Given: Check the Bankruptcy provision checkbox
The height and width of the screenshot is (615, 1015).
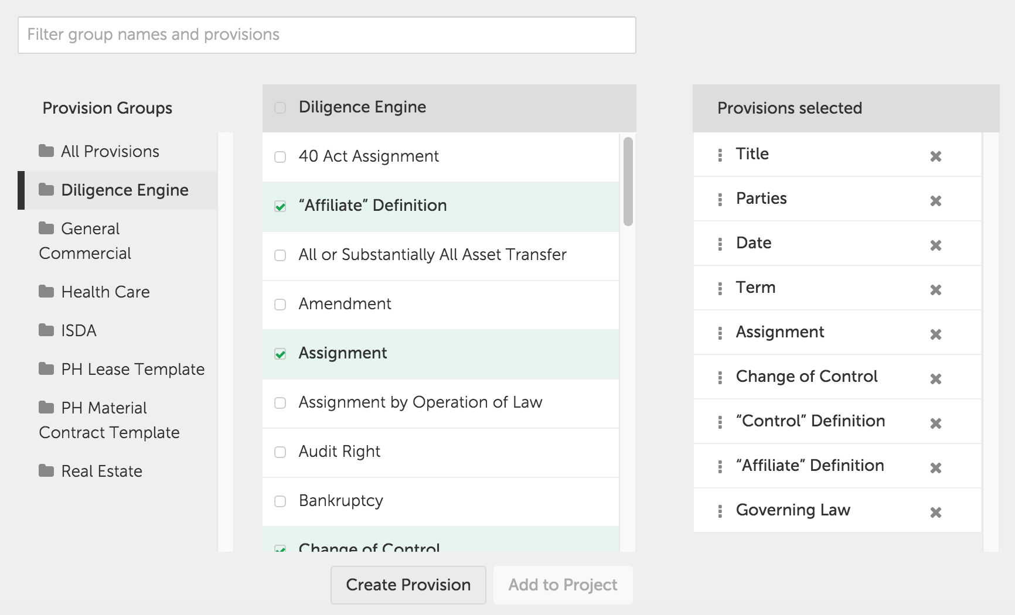Looking at the screenshot, I should click(x=280, y=501).
